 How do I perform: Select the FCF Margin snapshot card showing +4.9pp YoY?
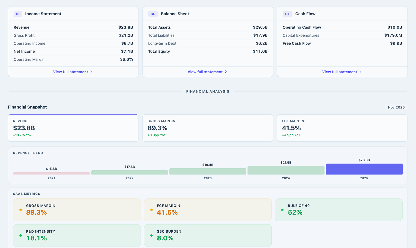pyautogui.click(x=342, y=128)
